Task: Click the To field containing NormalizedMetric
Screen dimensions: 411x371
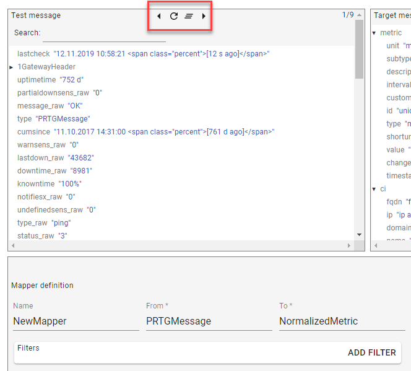Action: [340, 321]
